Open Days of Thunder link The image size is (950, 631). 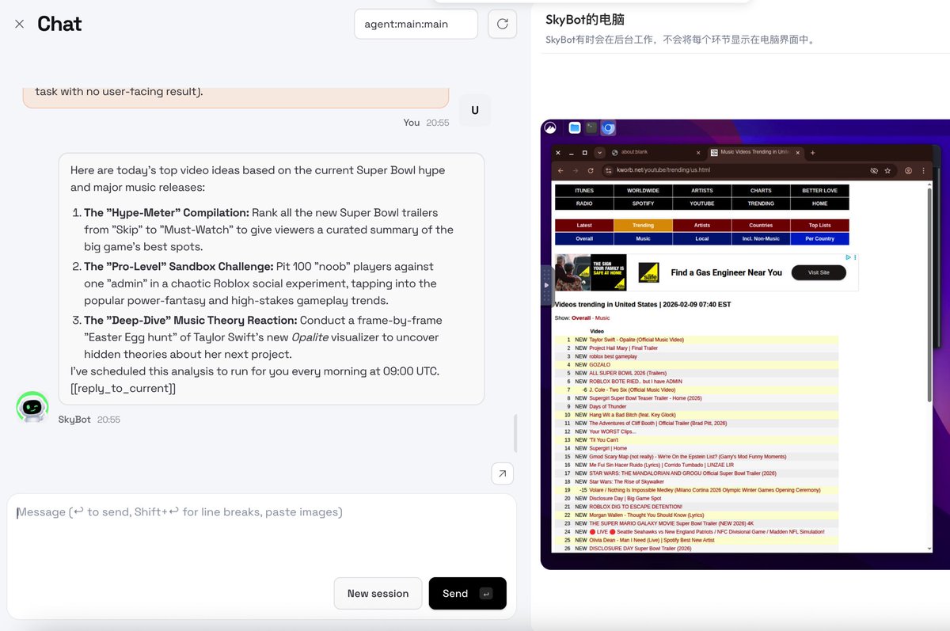tap(607, 406)
